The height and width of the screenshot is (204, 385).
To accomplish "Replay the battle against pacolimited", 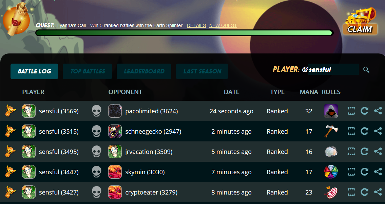I will (x=364, y=111).
